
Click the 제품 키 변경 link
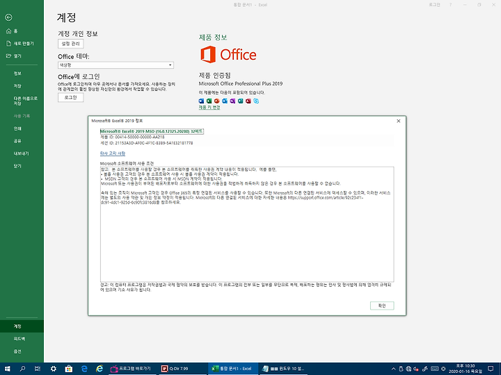point(209,108)
